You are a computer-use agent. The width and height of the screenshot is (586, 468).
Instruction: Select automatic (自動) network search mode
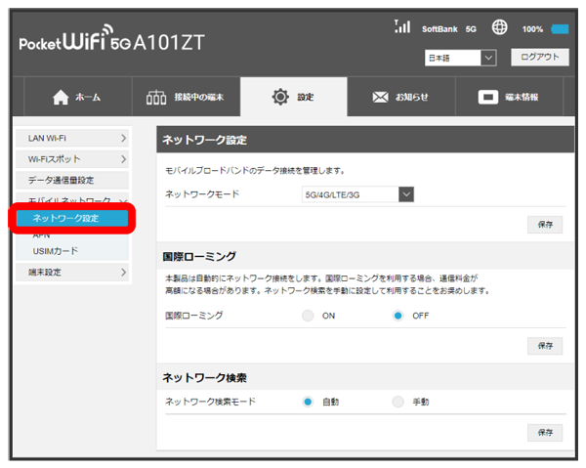pos(308,402)
